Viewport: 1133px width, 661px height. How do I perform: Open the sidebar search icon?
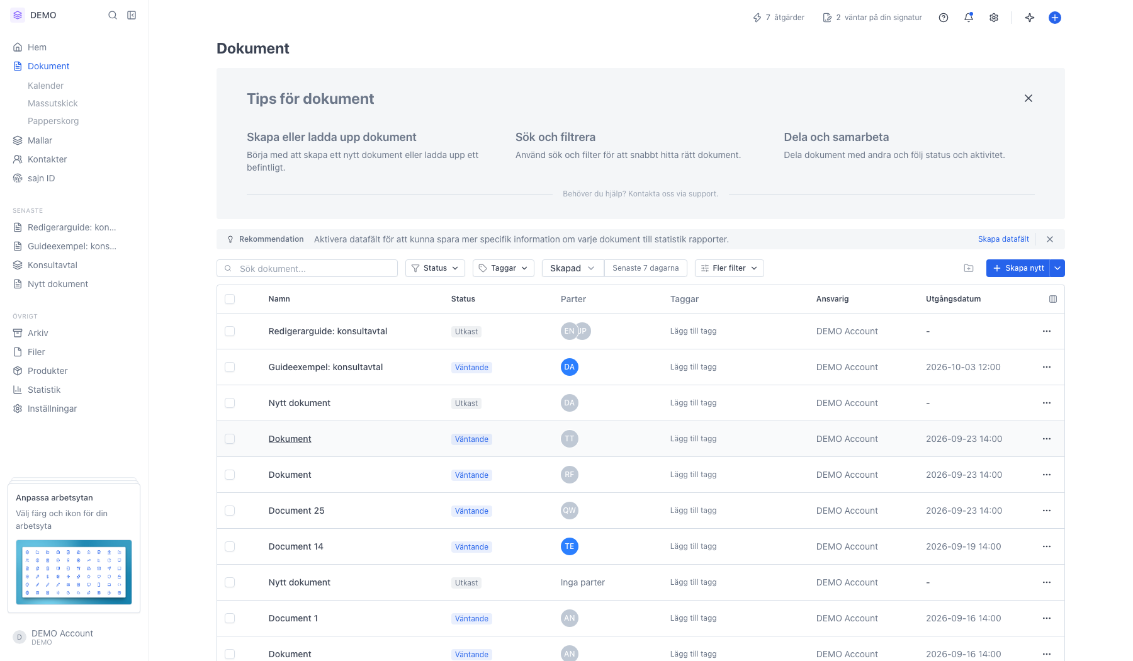(x=113, y=15)
